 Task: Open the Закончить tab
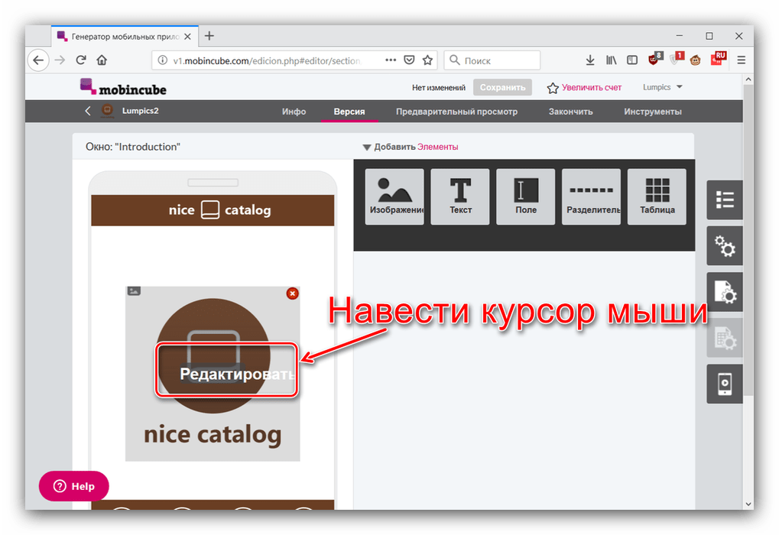[570, 112]
